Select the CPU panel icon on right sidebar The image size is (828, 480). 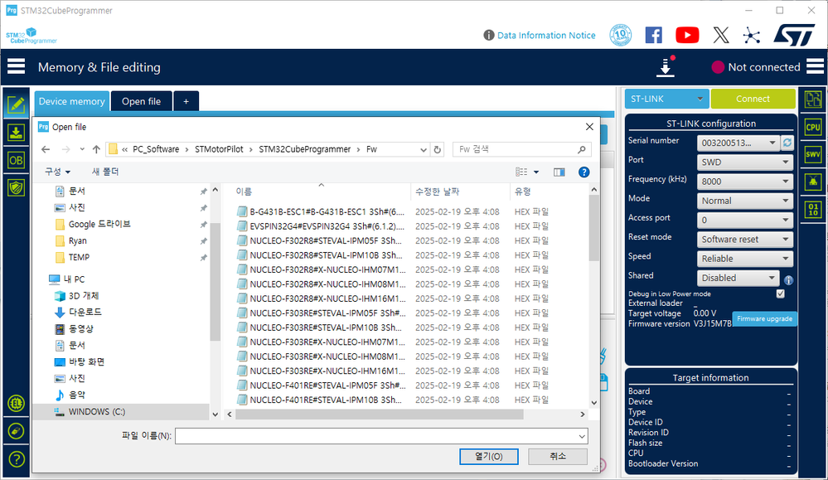click(813, 128)
